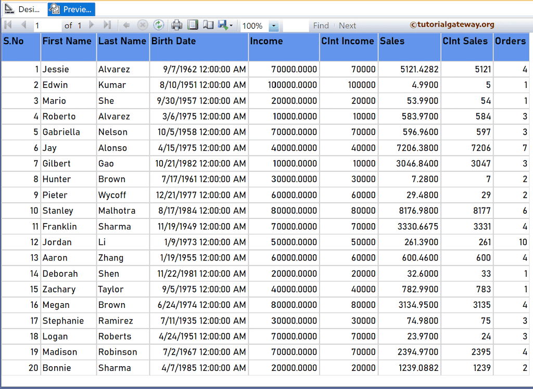Click the back to parent report arrow

[126, 24]
